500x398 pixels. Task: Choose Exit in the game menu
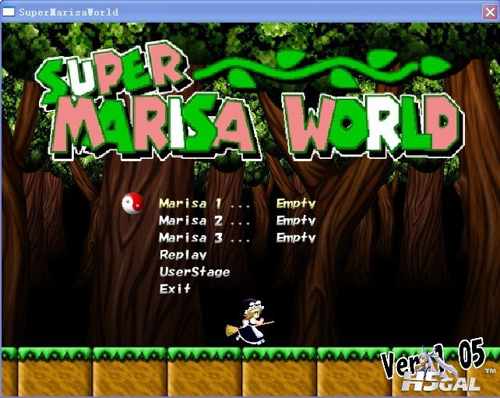point(174,289)
